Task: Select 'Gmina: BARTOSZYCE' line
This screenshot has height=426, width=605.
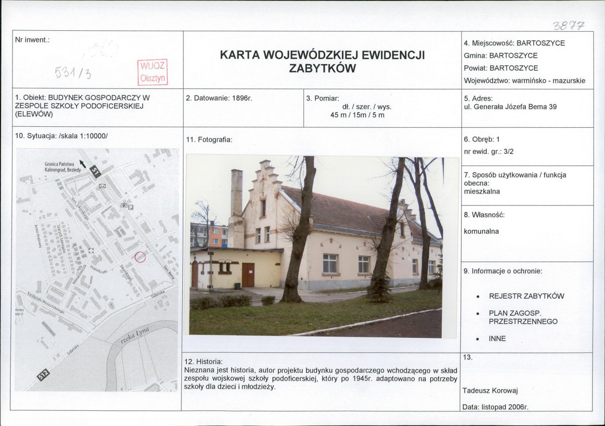Action: (x=501, y=56)
